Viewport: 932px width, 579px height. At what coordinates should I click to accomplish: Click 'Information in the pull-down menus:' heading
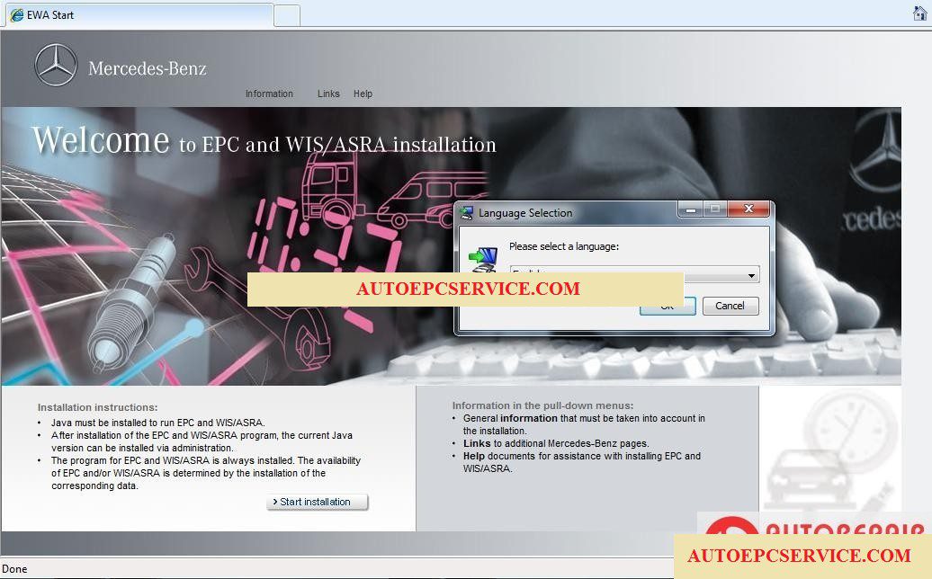542,405
